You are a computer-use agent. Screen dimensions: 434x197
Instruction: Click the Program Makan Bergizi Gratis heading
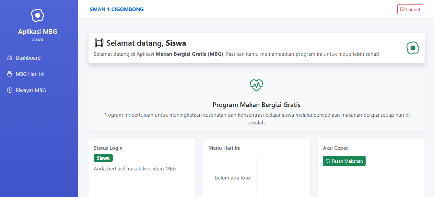(x=256, y=105)
